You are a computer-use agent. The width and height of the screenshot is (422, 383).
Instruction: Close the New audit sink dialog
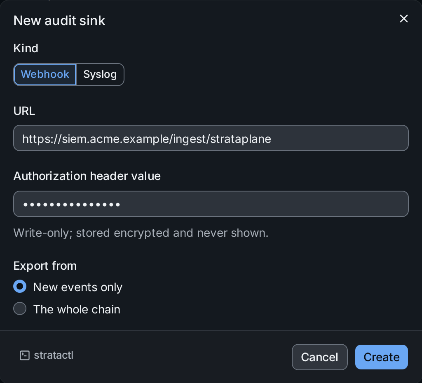404,19
